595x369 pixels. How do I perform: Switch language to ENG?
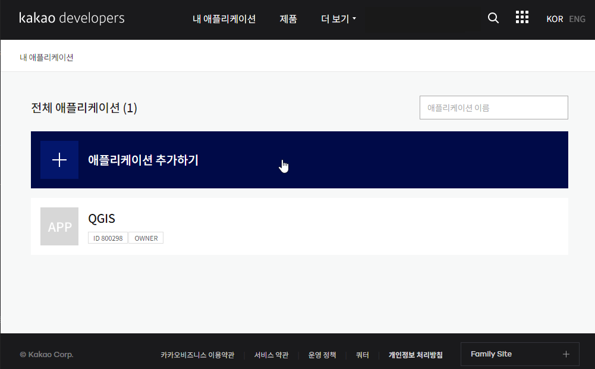577,19
